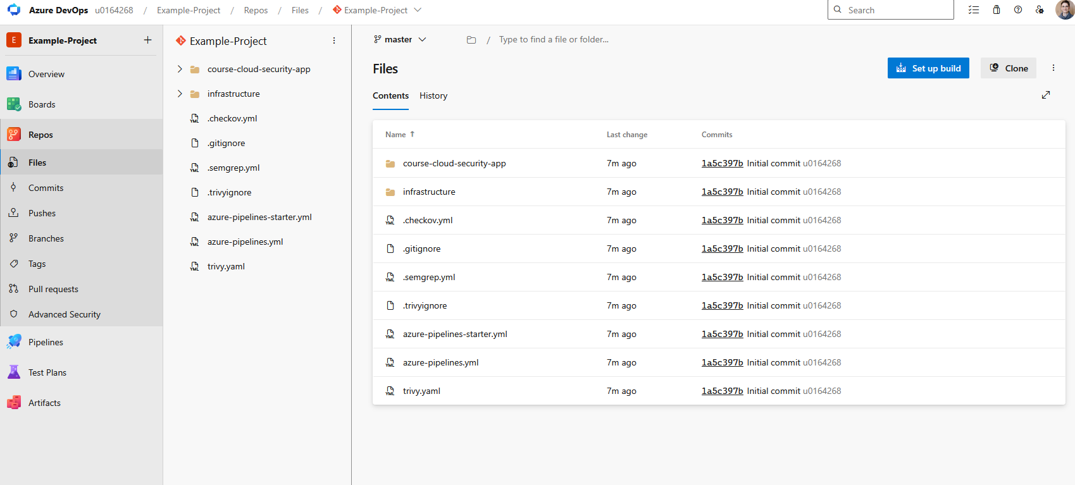Click the user profile avatar
The image size is (1075, 485).
pyautogui.click(x=1064, y=10)
